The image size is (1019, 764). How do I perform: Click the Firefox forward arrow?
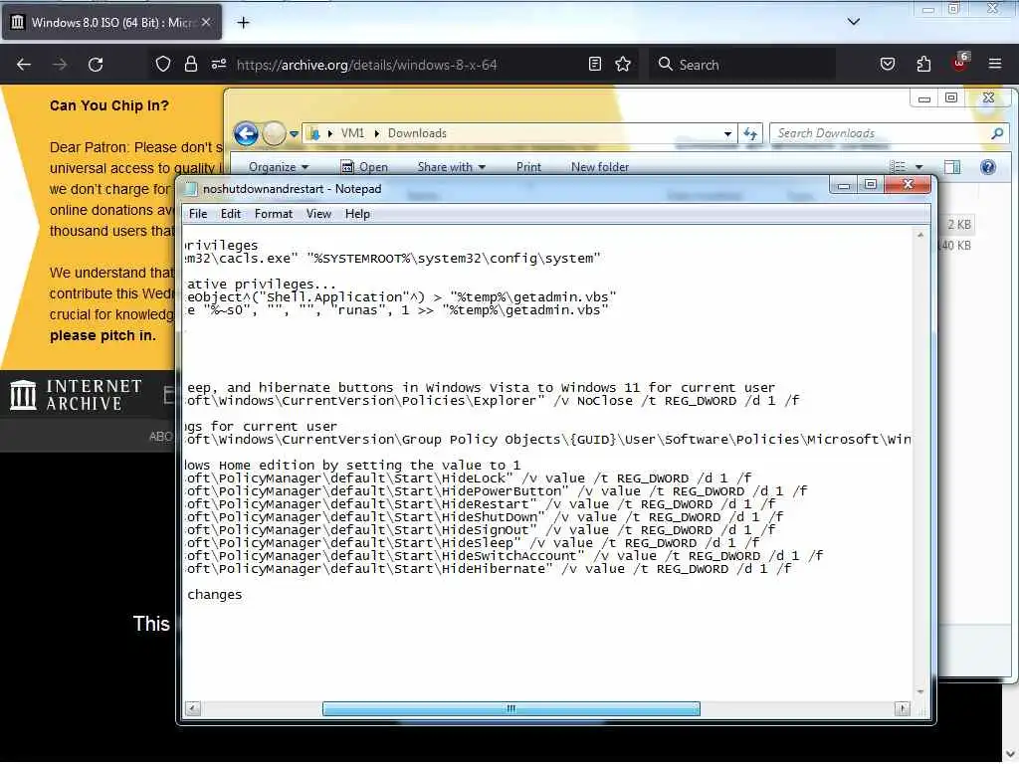pos(60,65)
